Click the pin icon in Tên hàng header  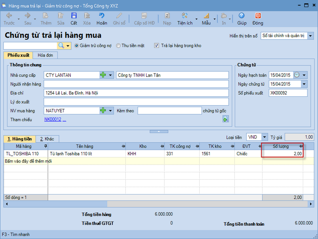pos(123,146)
